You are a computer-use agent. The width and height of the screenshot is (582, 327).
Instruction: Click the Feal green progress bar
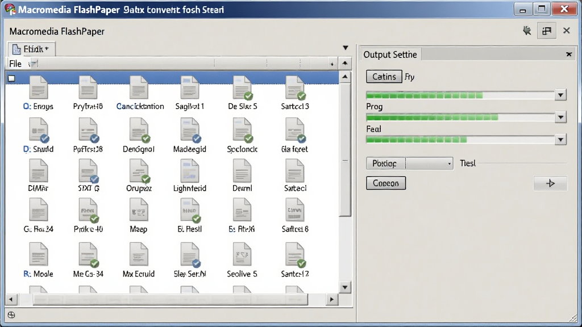click(x=460, y=140)
